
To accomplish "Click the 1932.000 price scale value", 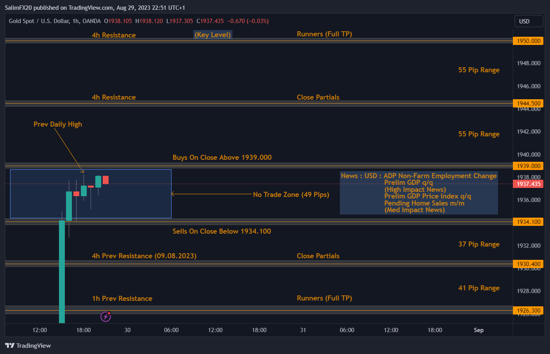I will point(529,246).
